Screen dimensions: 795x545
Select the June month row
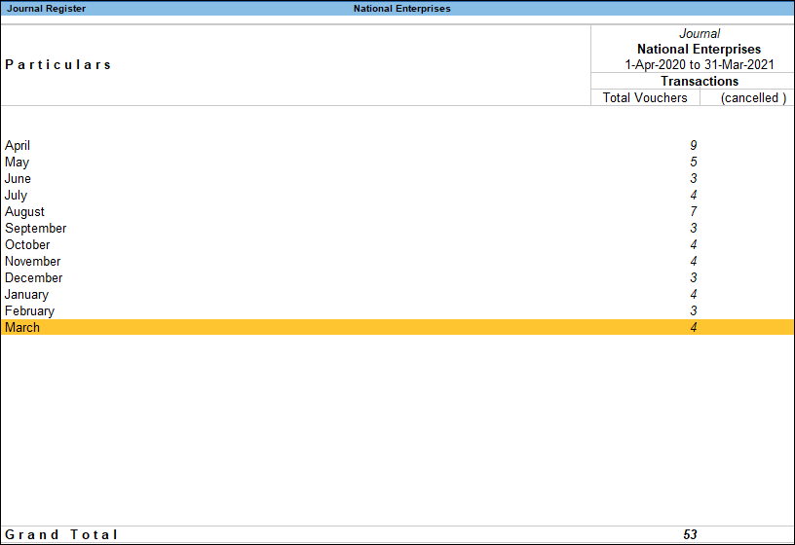397,178
